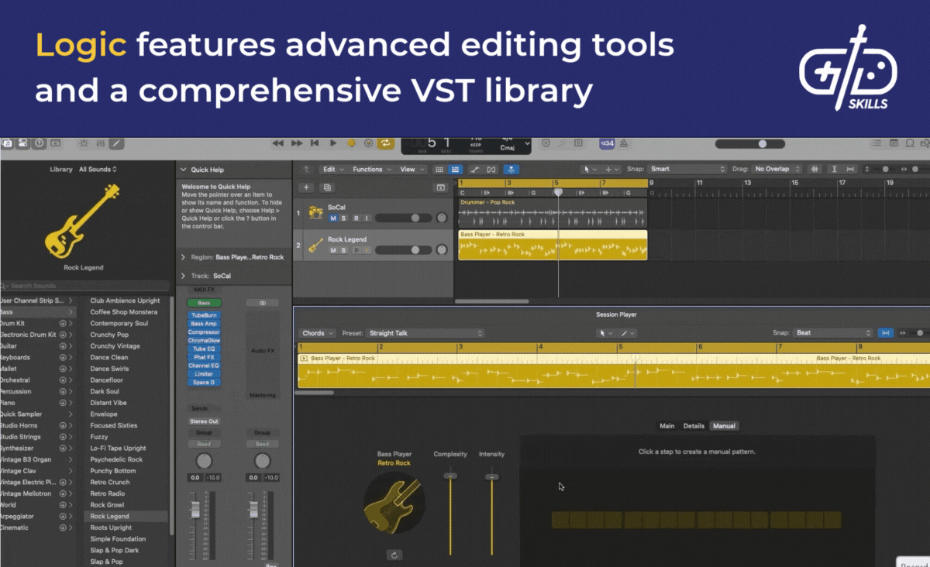This screenshot has height=567, width=930.
Task: Mute the Rock Legend track
Action: pos(332,249)
